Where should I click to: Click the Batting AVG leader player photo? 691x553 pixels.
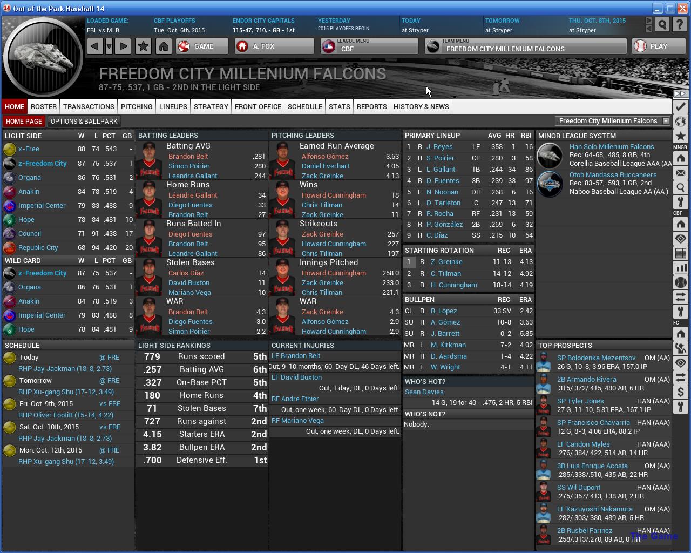pos(149,160)
